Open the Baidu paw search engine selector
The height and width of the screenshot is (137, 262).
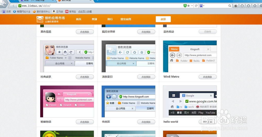pyautogui.click(x=202, y=6)
